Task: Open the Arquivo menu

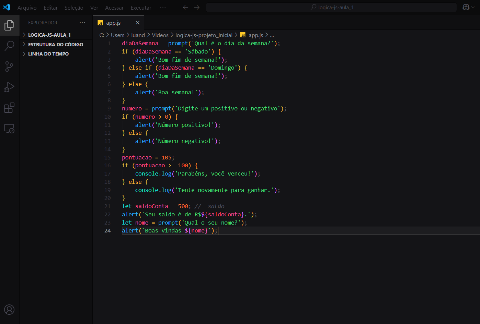Action: coord(27,8)
